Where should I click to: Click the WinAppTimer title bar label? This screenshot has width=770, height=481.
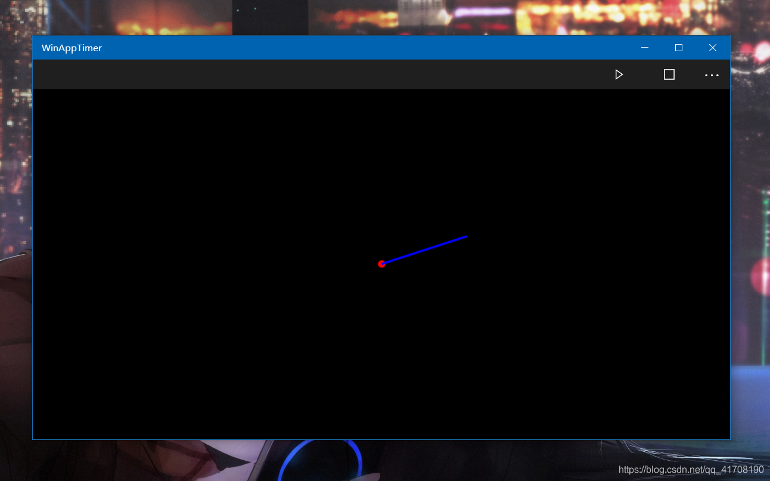(x=71, y=48)
